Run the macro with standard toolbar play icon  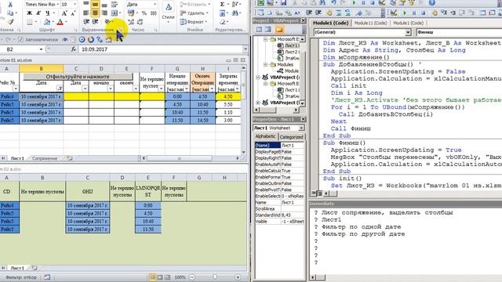click(x=354, y=3)
